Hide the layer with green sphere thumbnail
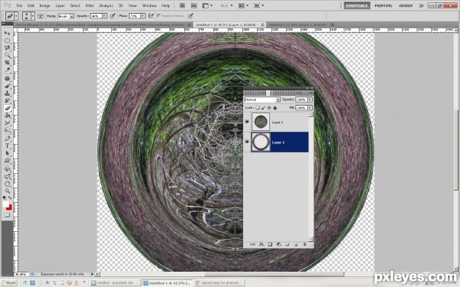 [x=247, y=122]
